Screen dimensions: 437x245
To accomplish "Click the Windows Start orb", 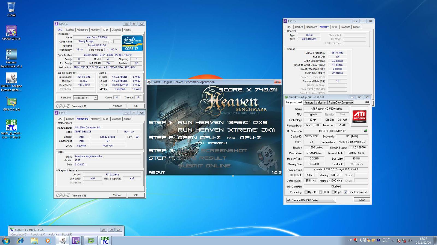I will (x=6, y=240).
